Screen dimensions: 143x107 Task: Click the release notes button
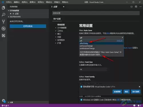[x=136, y=92]
